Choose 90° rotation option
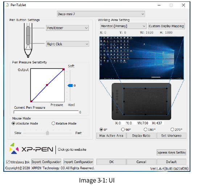The width and height of the screenshot is (198, 187). point(123,129)
